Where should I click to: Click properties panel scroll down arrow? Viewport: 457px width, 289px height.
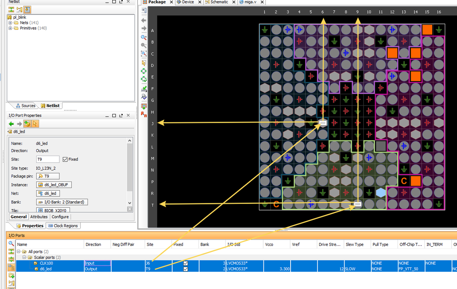[129, 202]
